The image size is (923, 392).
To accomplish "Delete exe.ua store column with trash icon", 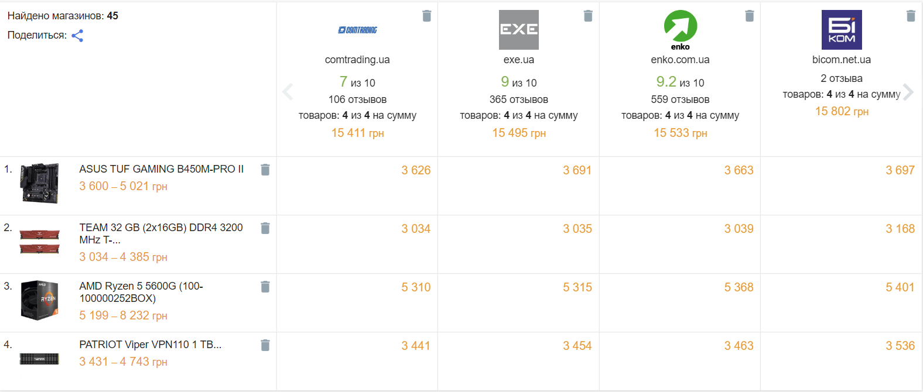I will tap(588, 16).
